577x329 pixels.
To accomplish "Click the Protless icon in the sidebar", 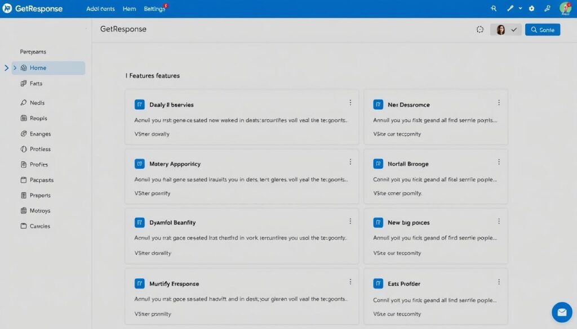I will click(x=24, y=149).
